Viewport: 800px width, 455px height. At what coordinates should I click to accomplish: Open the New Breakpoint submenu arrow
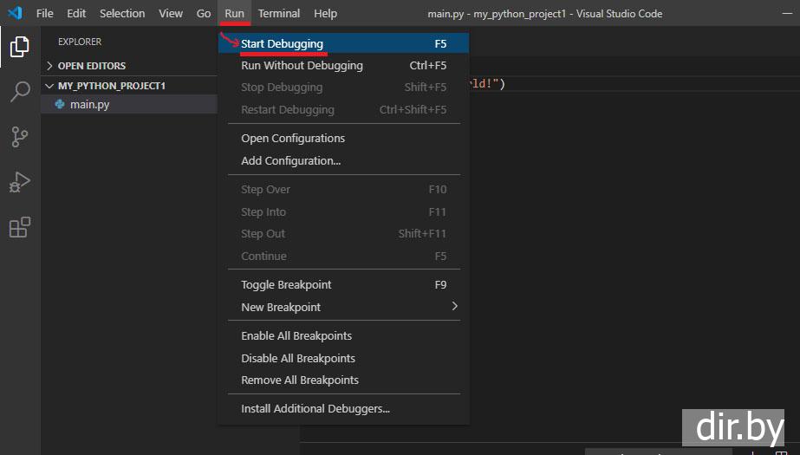(x=454, y=307)
